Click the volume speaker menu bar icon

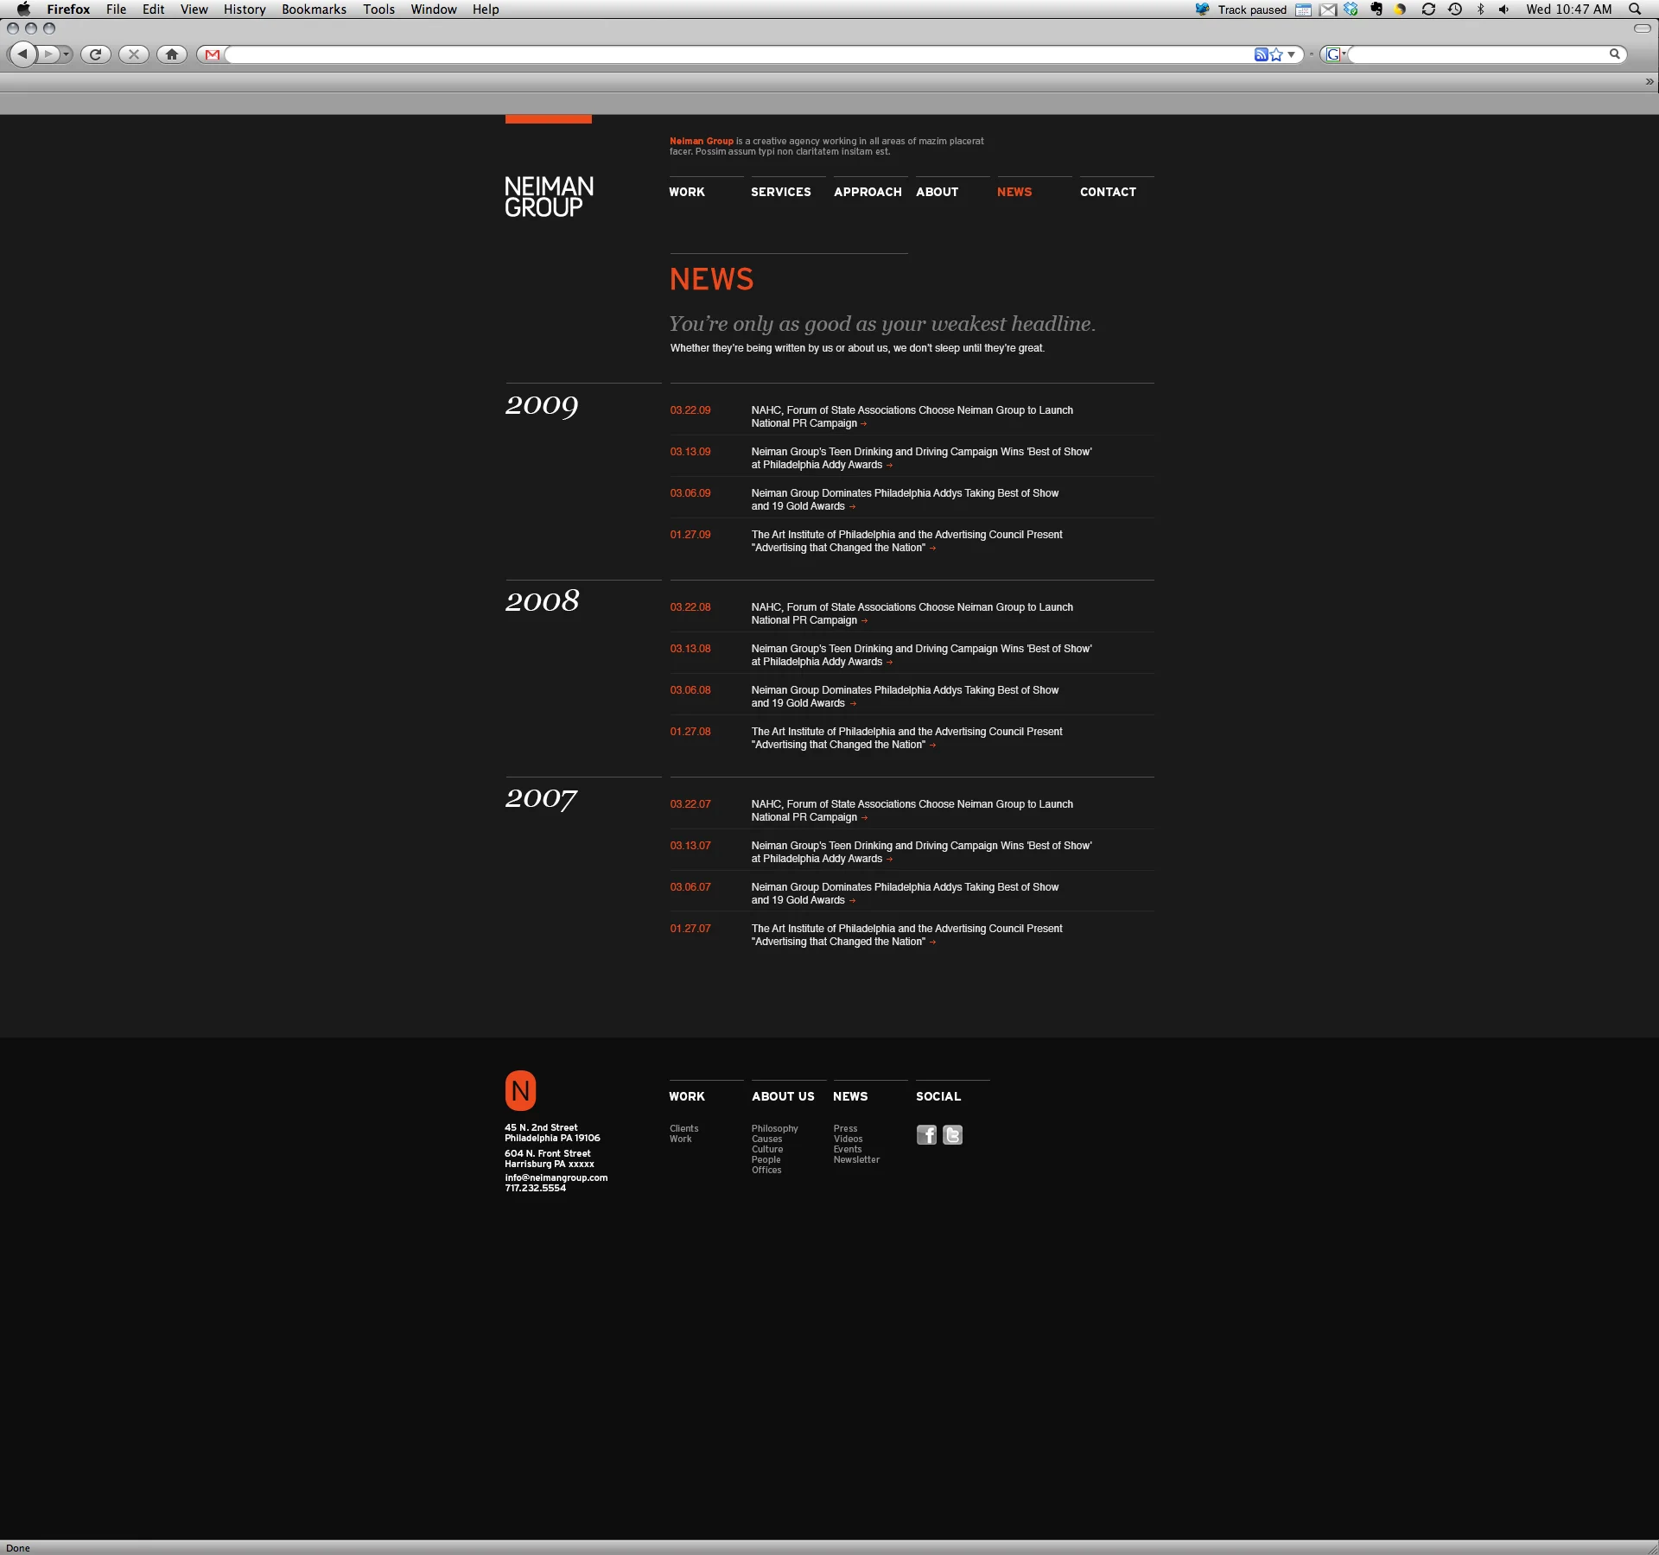point(1503,10)
